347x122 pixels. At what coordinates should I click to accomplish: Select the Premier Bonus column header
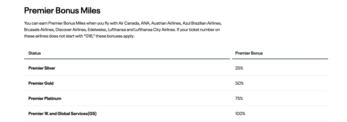tap(249, 53)
